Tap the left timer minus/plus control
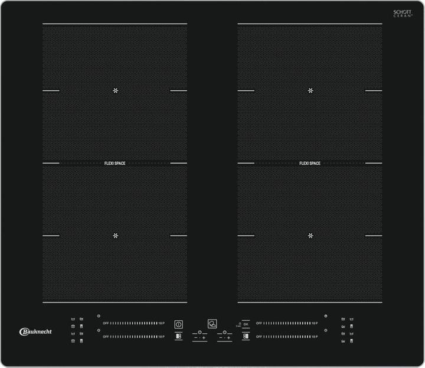 [200, 337]
